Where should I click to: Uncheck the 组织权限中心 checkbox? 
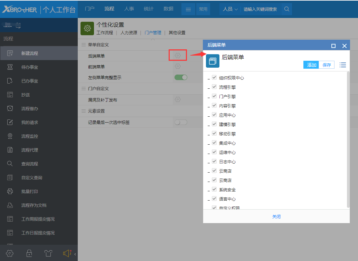(214, 78)
